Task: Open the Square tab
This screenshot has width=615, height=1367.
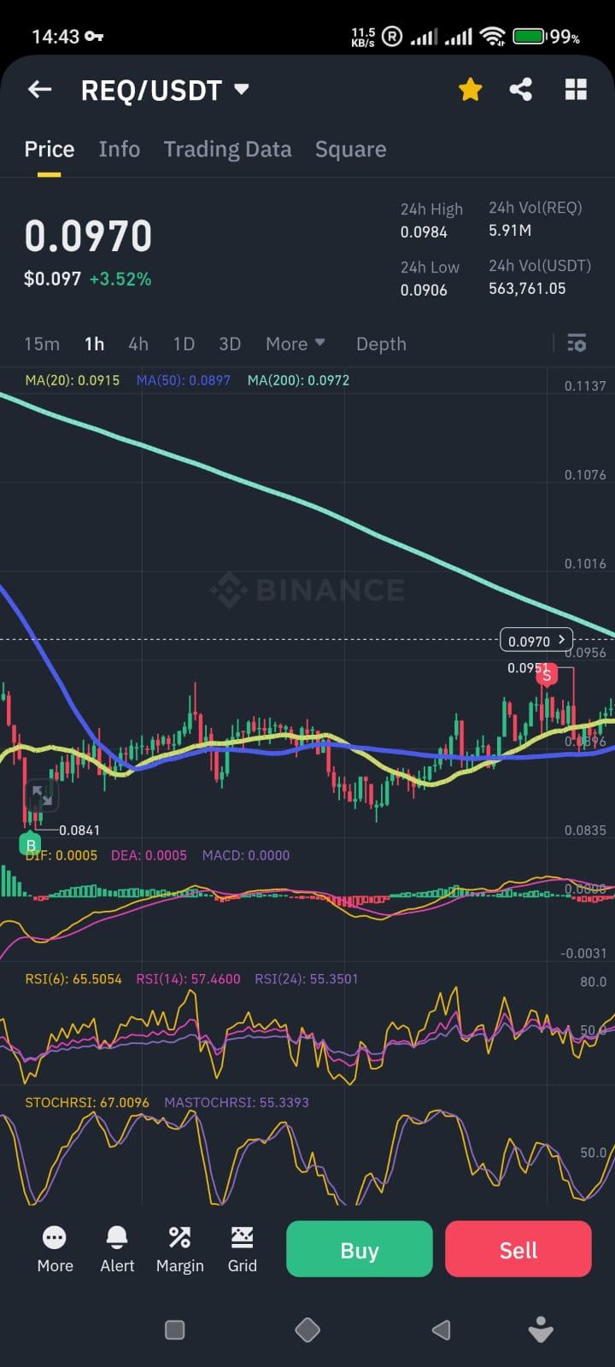Action: (x=350, y=150)
